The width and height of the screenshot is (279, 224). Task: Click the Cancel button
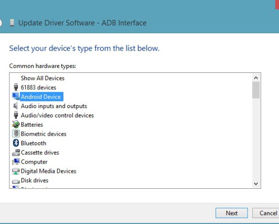click(266, 213)
